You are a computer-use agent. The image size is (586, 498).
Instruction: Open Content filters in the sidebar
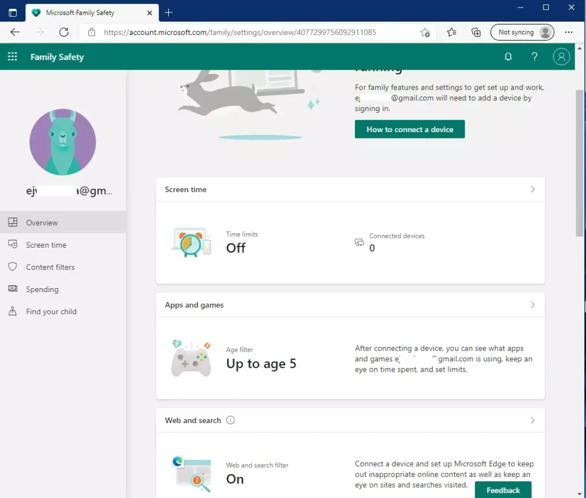[63, 267]
